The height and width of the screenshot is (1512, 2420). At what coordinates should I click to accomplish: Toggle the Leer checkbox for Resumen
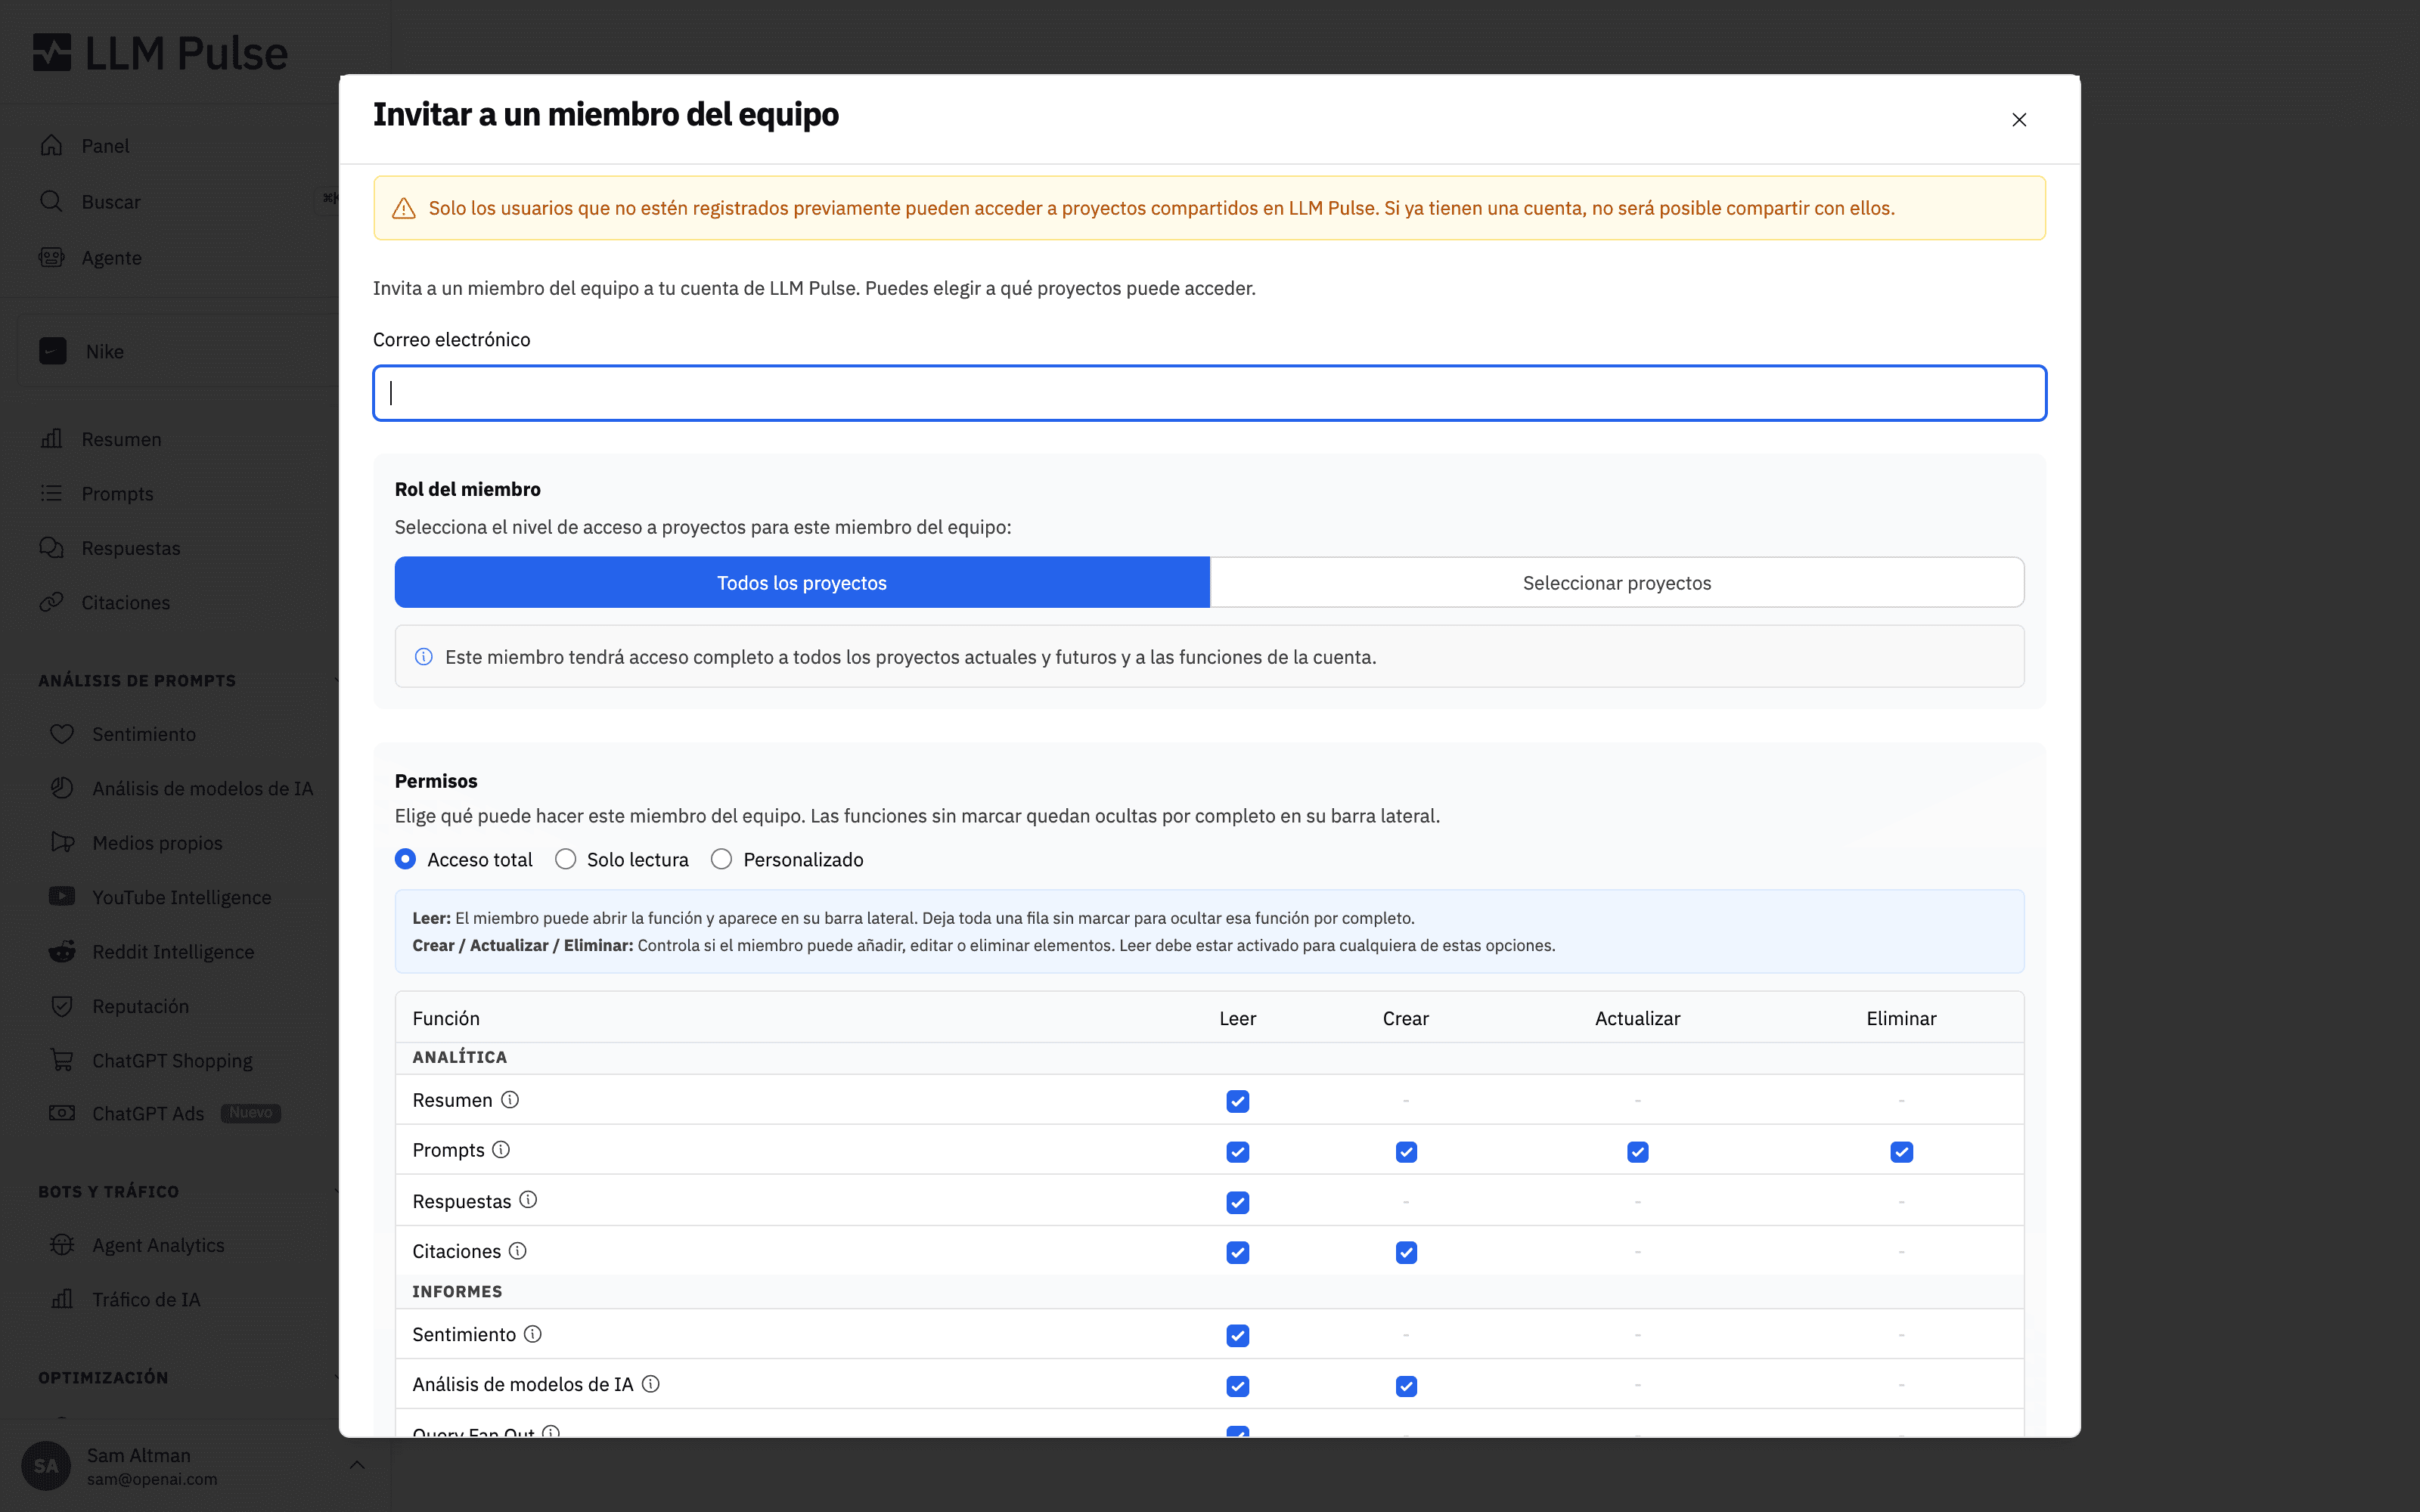(x=1238, y=1101)
